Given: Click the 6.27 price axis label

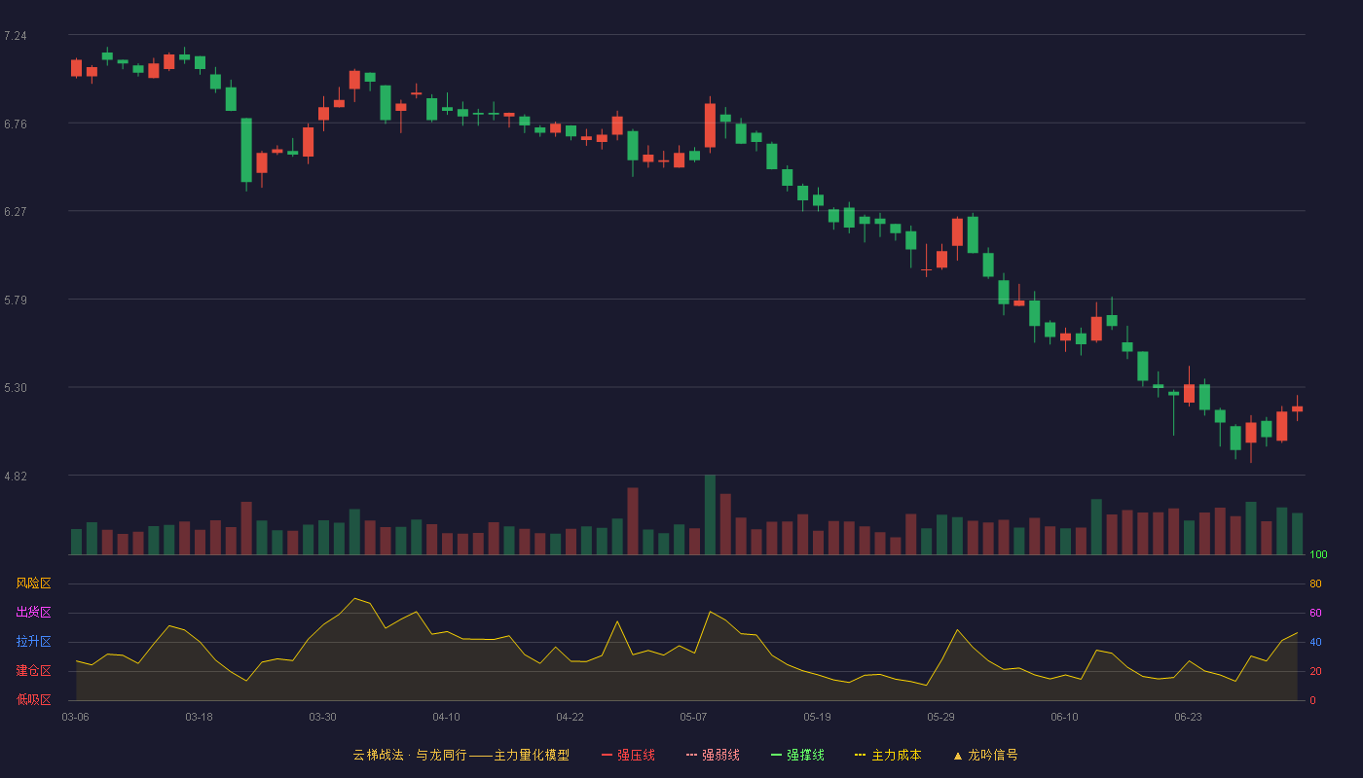Looking at the screenshot, I should [x=16, y=211].
